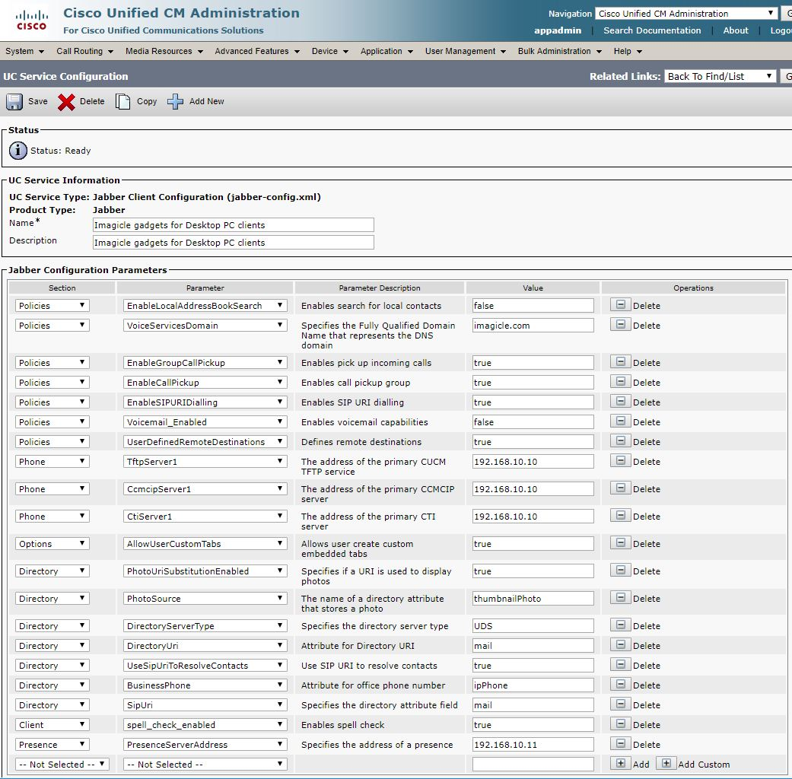Click minus icon for VoiceServicesDomain row

(x=621, y=325)
